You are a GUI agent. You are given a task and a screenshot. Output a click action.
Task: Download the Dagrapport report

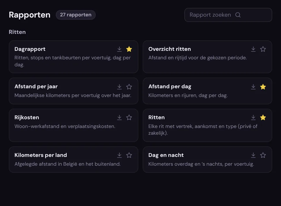pos(119,49)
